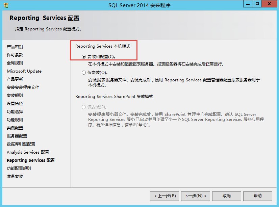Image resolution: width=279 pixels, height=207 pixels.
Task: Click the resize grip at window corner
Action: (275, 203)
